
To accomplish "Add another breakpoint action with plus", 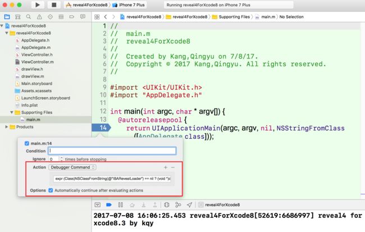I will coord(166,167).
